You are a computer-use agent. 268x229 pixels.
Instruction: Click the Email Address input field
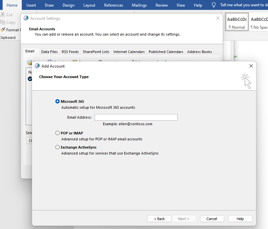click(136, 117)
